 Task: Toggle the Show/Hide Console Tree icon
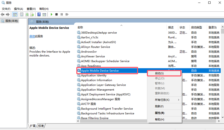[x=15, y=14]
